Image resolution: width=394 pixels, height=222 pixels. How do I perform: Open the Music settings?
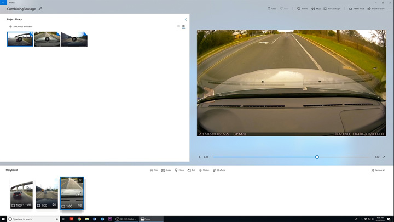tap(316, 9)
